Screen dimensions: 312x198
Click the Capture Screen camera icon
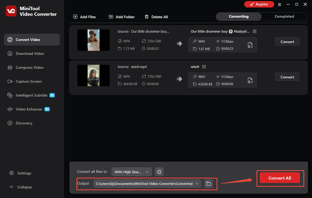(10, 81)
